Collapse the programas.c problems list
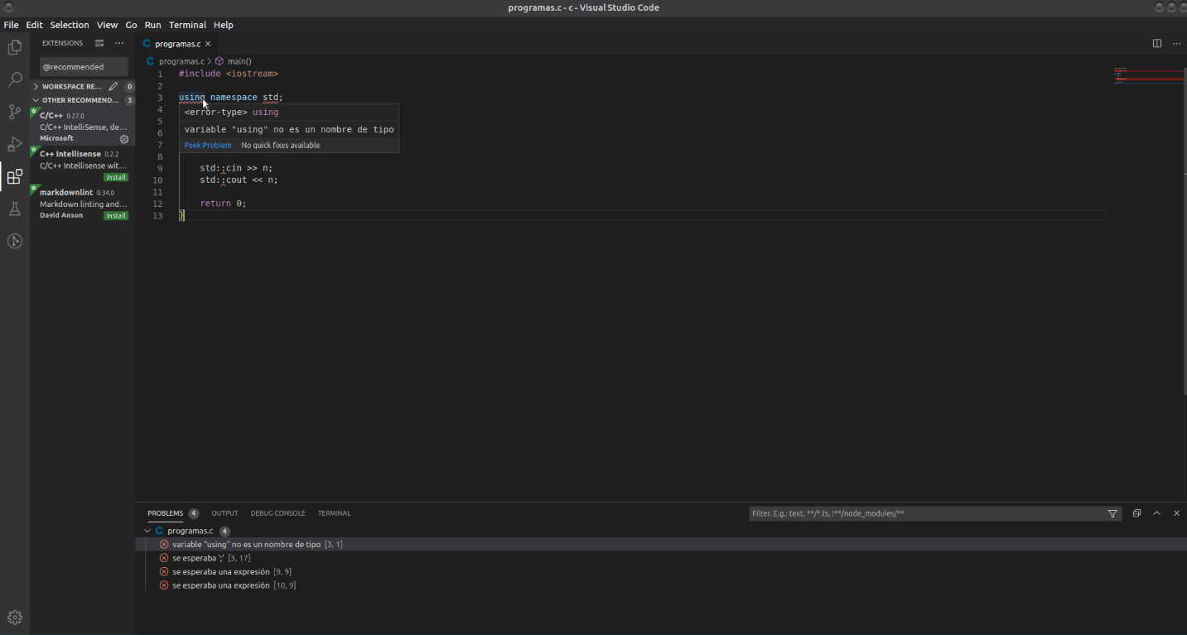This screenshot has height=635, width=1187. point(147,531)
